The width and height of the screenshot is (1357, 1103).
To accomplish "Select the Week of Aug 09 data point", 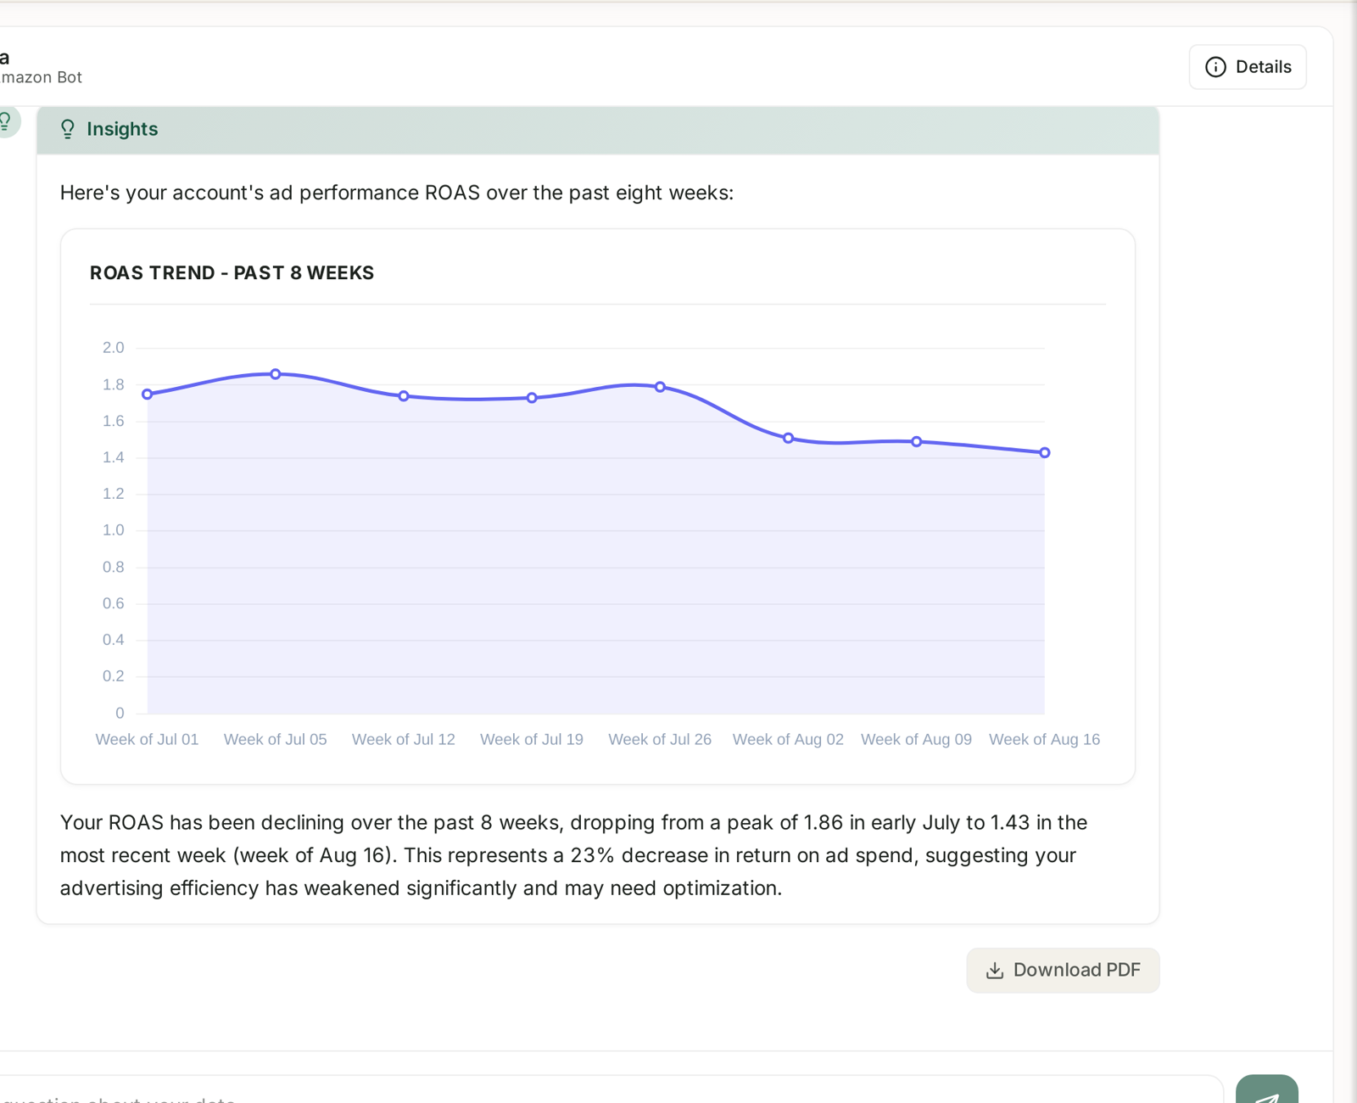I will click(917, 442).
